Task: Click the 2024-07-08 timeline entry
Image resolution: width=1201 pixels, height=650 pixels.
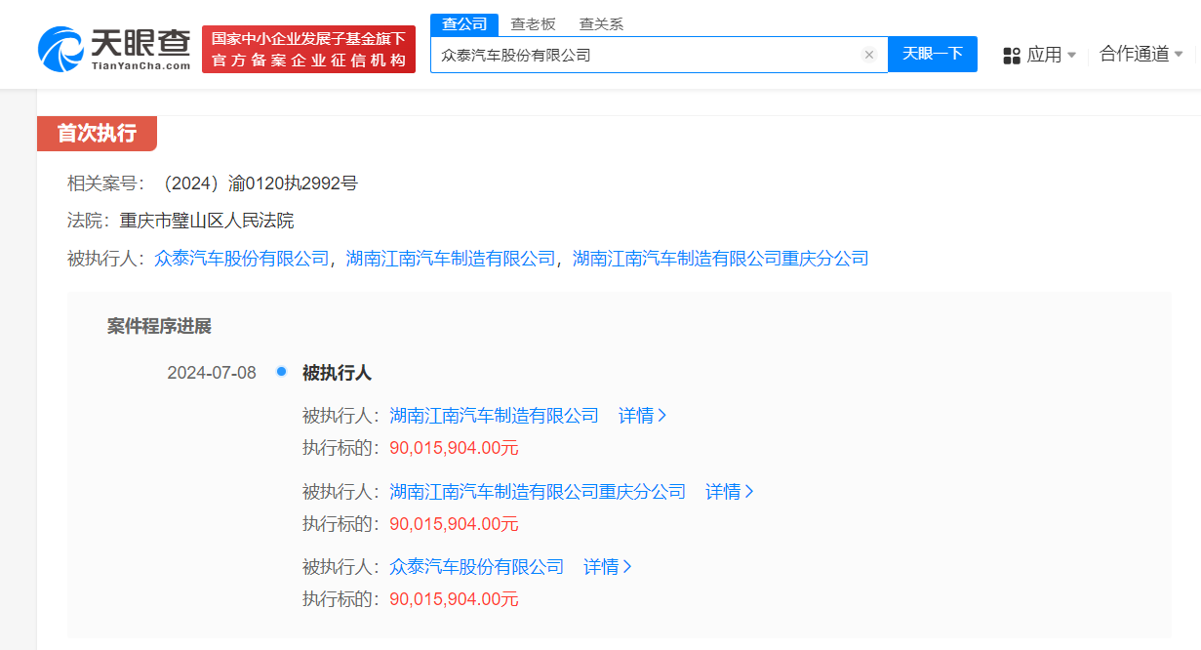Action: [211, 372]
